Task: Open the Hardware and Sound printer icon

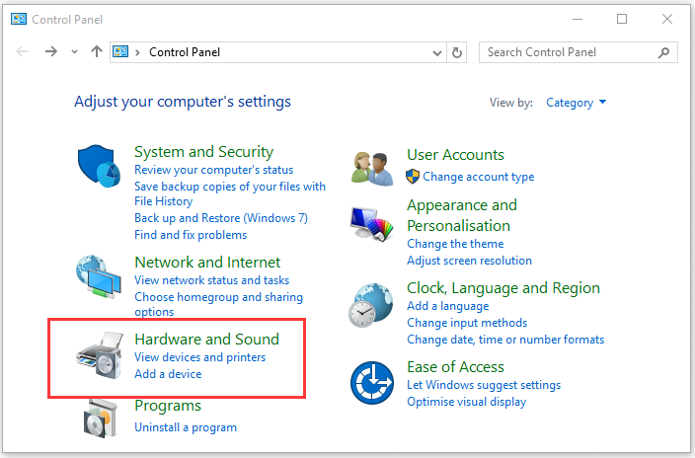Action: [x=100, y=355]
